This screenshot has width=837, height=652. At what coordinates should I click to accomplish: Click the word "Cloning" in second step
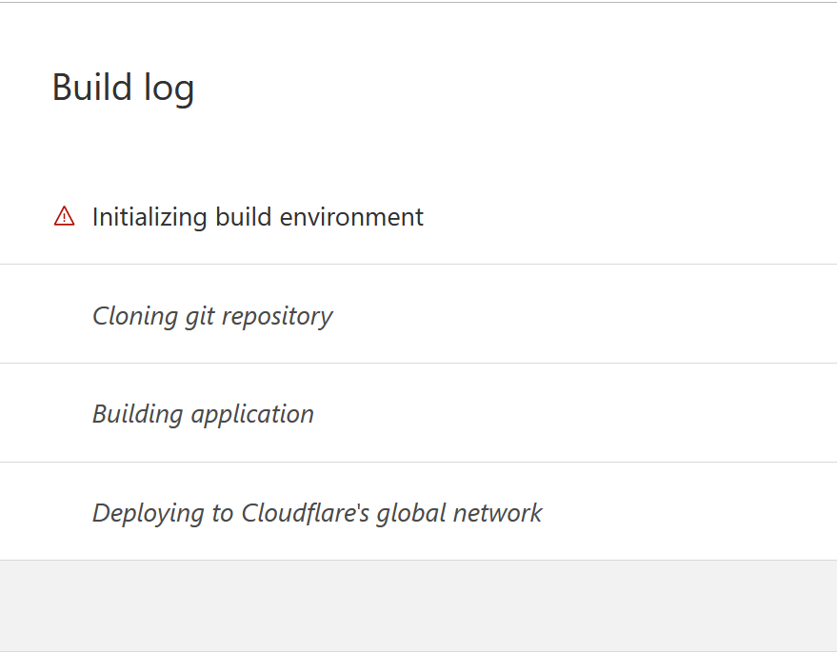132,316
